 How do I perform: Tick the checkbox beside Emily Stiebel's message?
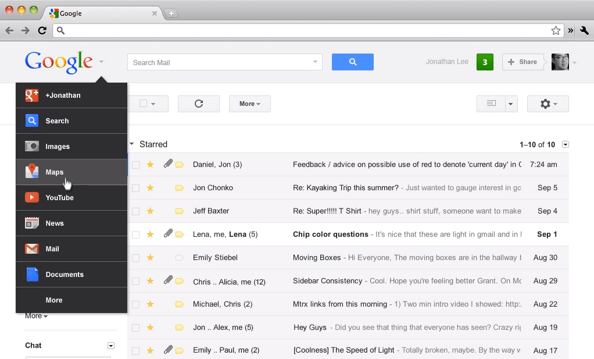(x=135, y=258)
